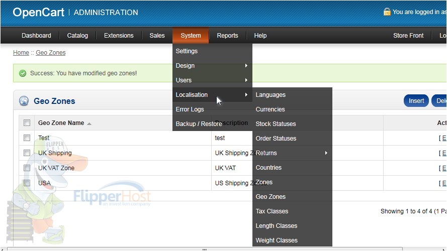Choose Length Classes submenu item

(x=292, y=226)
